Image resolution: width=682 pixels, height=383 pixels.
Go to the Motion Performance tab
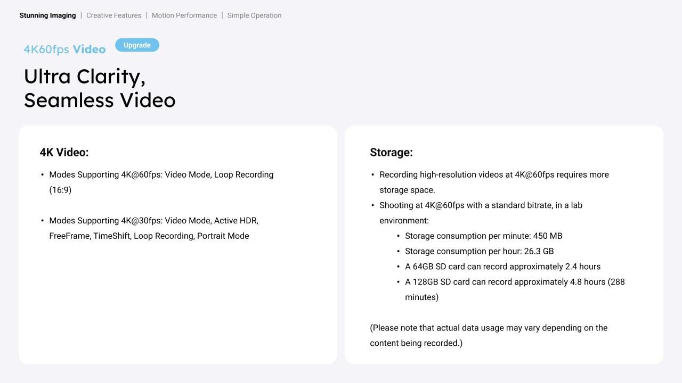(x=184, y=15)
